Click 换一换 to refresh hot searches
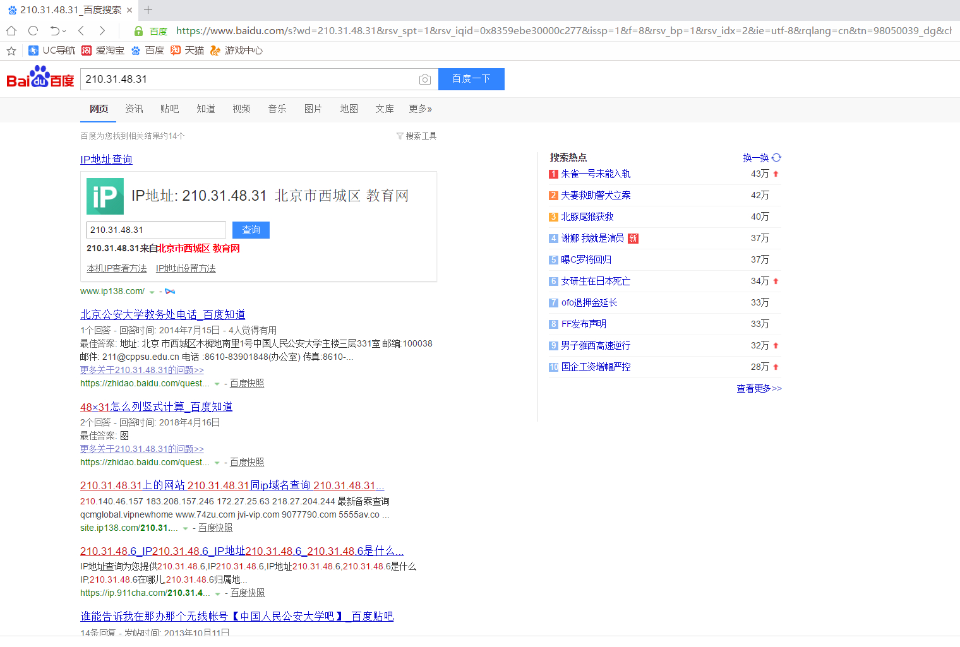Viewport: 960px width, 647px height. click(x=756, y=158)
